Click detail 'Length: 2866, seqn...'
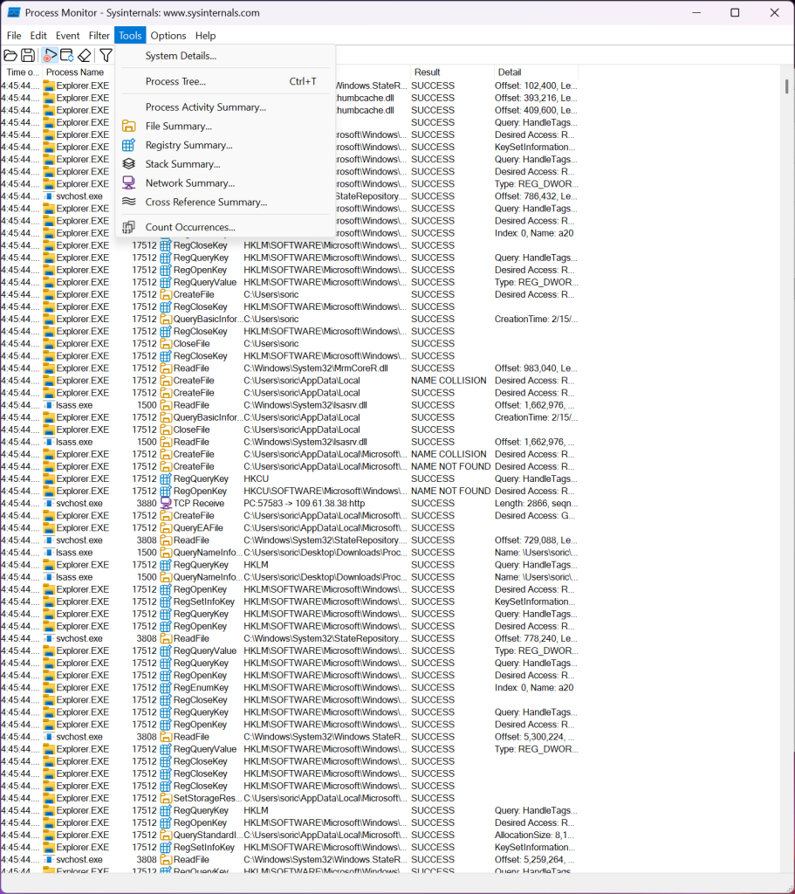The image size is (795, 894). pyautogui.click(x=536, y=504)
